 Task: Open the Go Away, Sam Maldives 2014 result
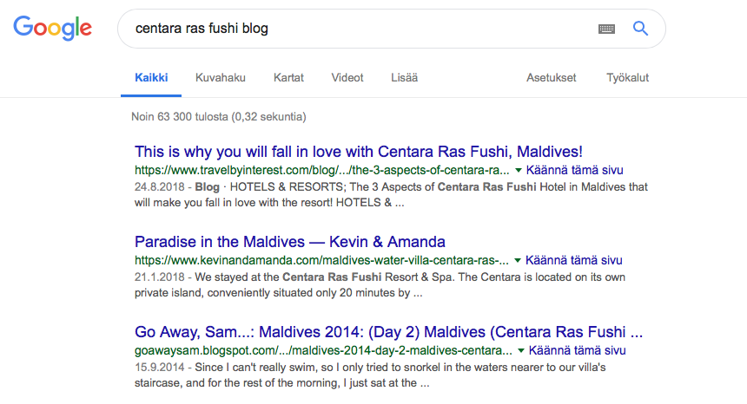388,332
